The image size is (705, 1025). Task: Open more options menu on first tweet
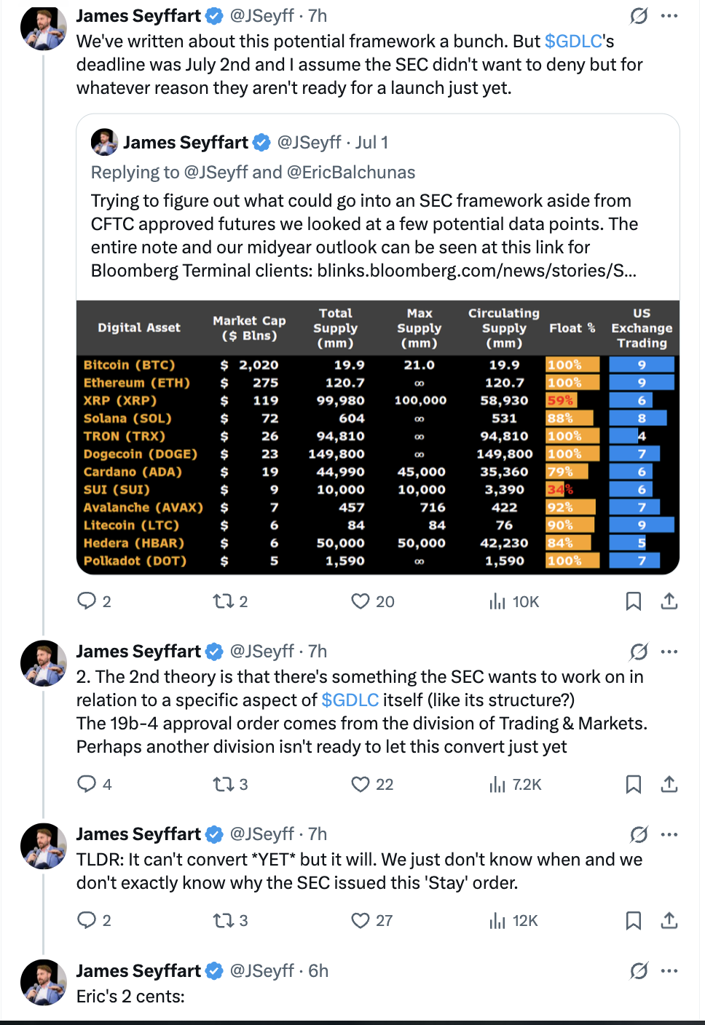(x=669, y=15)
